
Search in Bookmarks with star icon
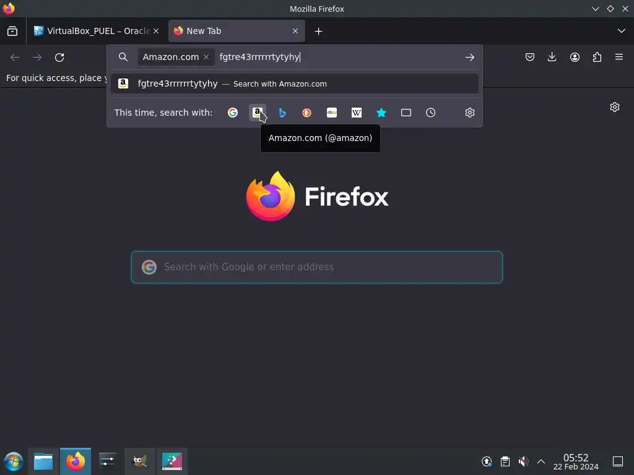[x=381, y=113]
